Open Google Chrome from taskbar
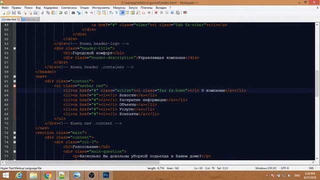 click(48, 175)
